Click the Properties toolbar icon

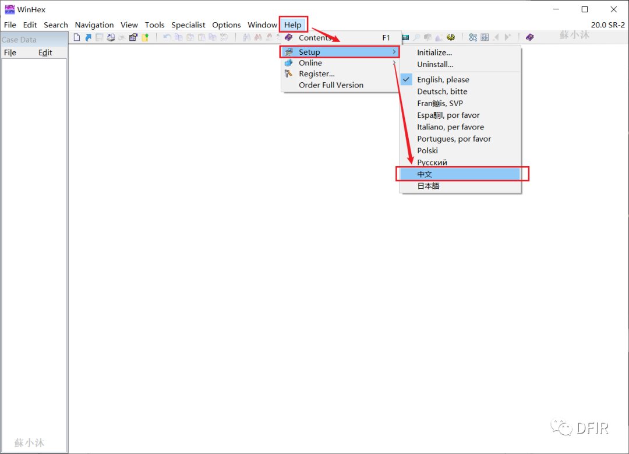[133, 37]
